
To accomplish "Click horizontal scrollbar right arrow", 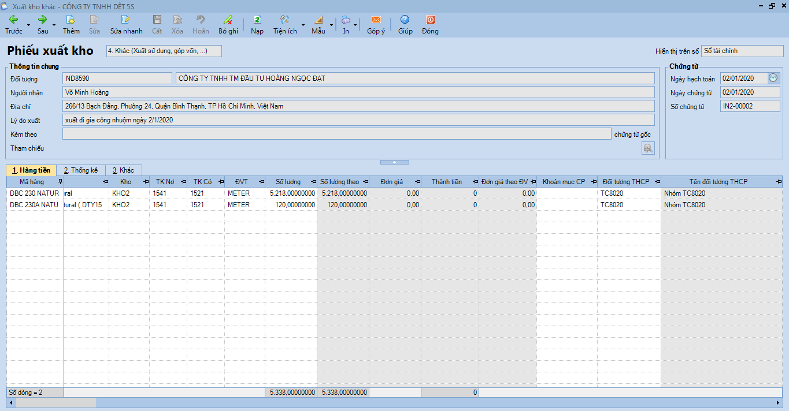I will (x=778, y=402).
